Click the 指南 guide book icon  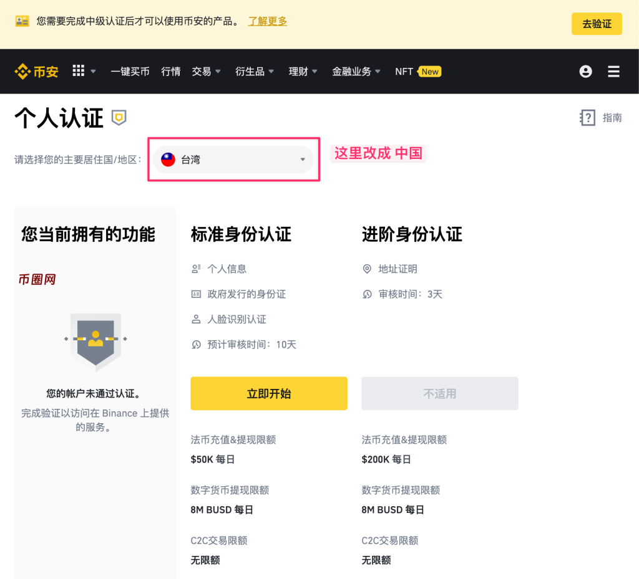pos(588,118)
